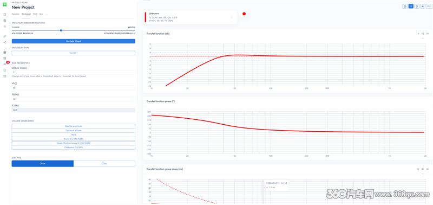Click the Draw button under Graphs

click(43, 163)
